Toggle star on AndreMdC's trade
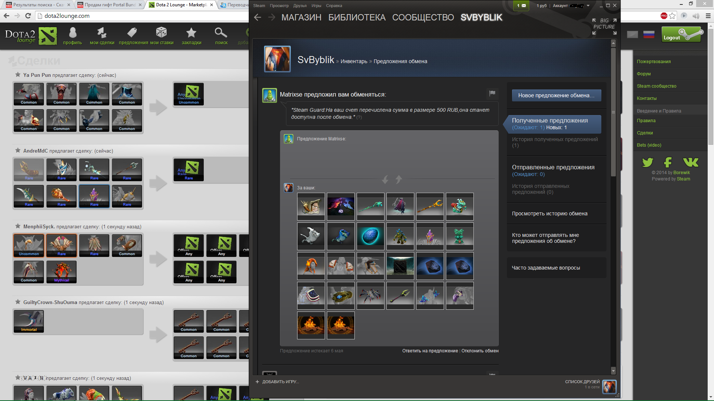714x401 pixels. [18, 150]
